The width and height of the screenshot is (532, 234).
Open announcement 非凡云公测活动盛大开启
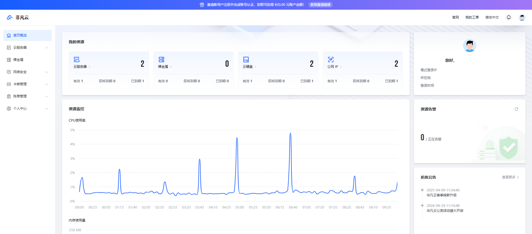[x=445, y=211]
